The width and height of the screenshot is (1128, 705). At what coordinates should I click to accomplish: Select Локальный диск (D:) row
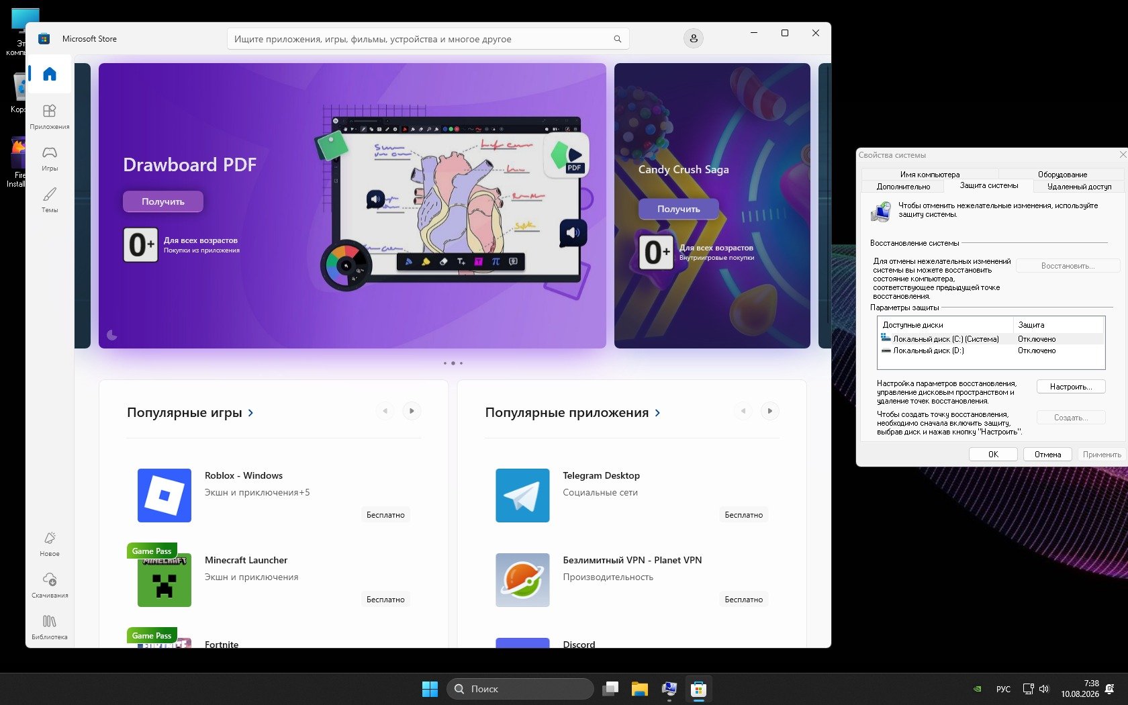tap(991, 350)
